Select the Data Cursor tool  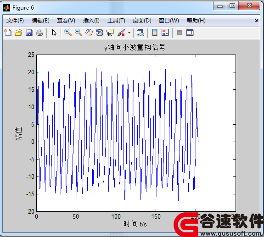(x=110, y=33)
